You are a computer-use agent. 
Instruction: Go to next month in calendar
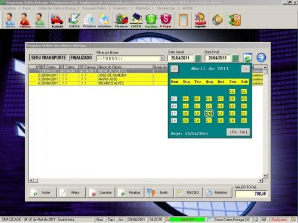[246, 69]
